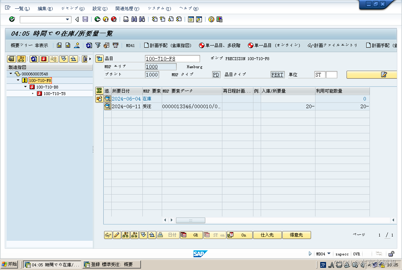
Task: Click the First Page icon
Action: (x=154, y=19)
